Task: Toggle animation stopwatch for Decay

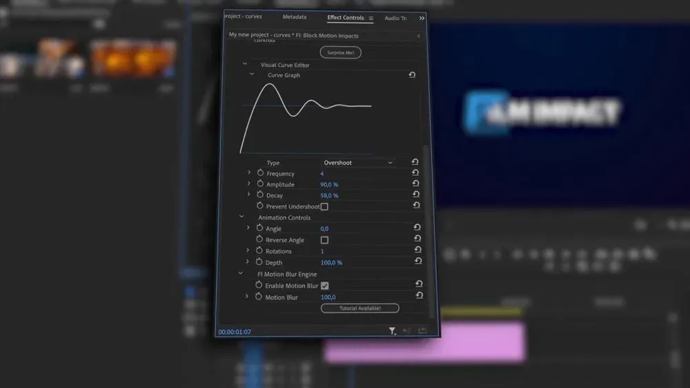Action: pyautogui.click(x=260, y=194)
